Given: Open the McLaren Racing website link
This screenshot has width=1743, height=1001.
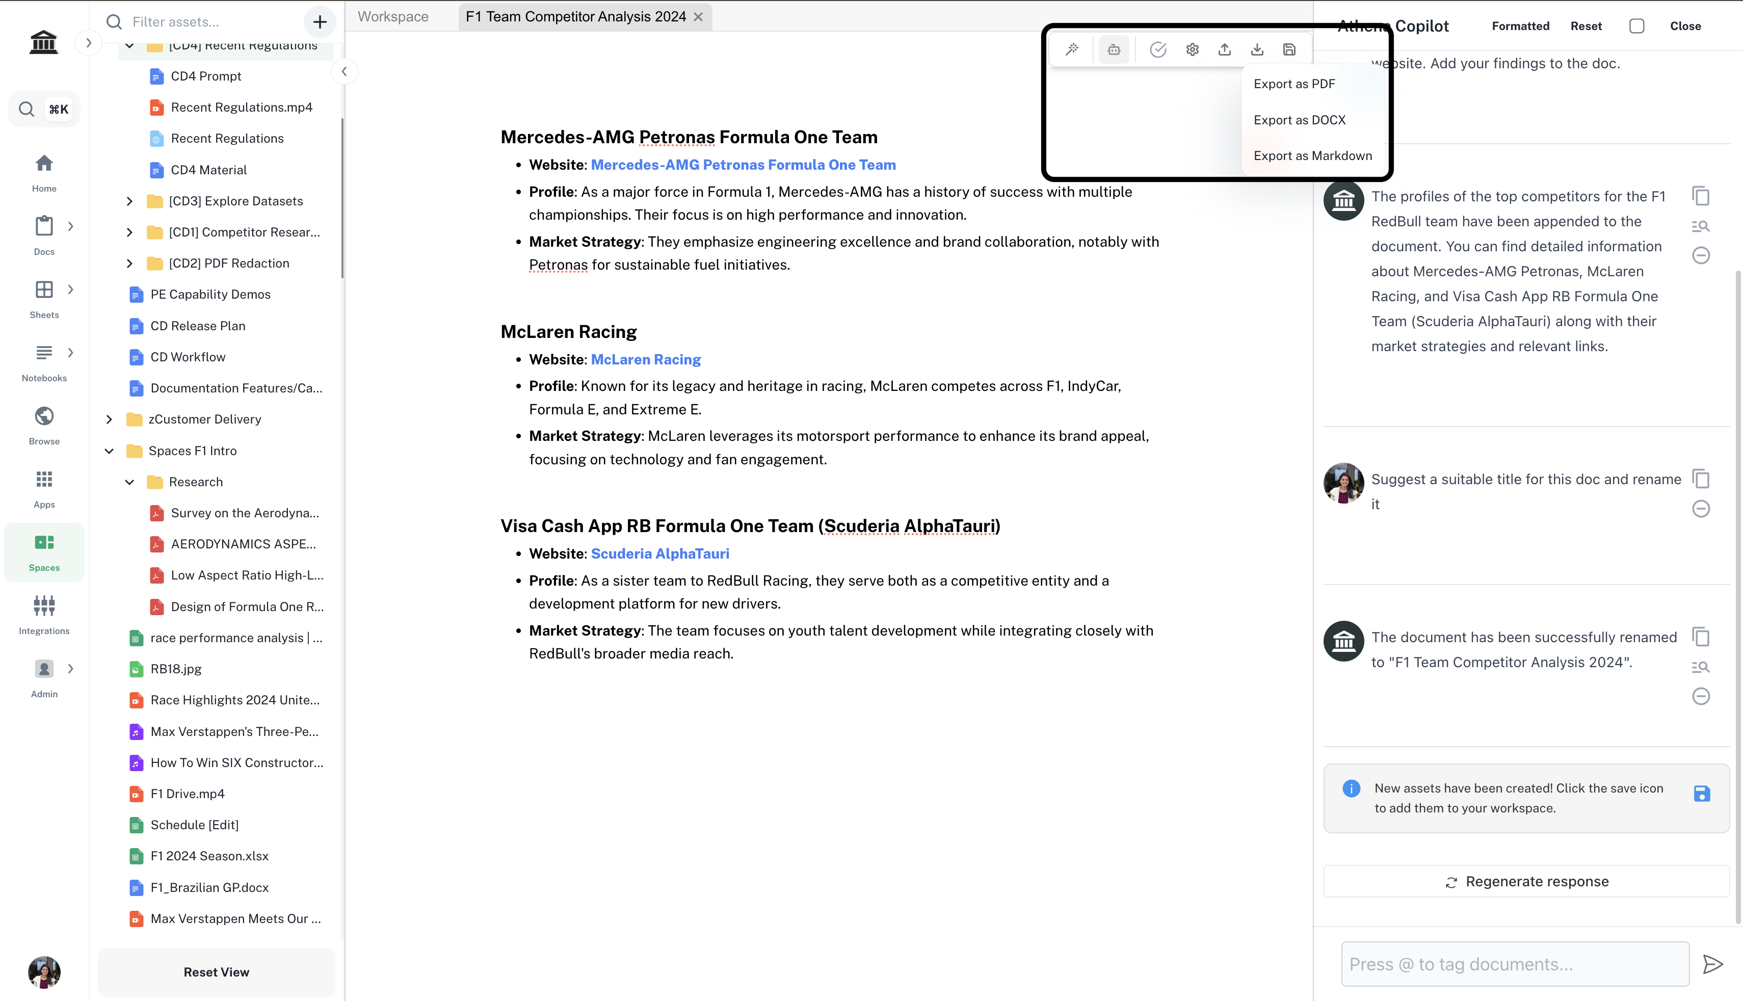Looking at the screenshot, I should [645, 359].
